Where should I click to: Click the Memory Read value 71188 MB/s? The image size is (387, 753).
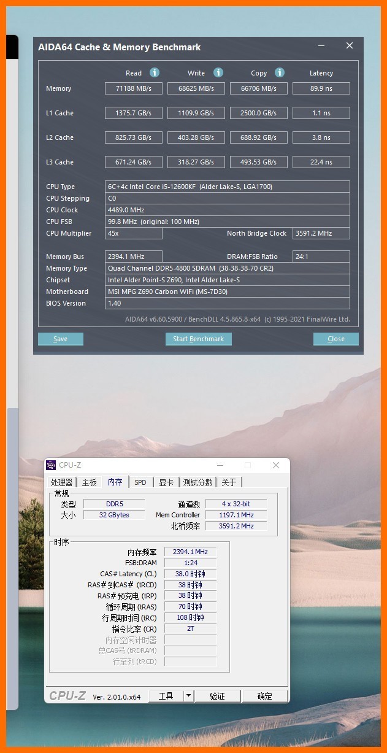134,88
